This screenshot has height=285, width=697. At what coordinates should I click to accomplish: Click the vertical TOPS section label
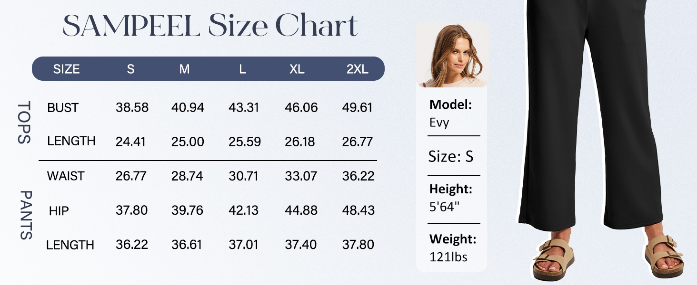(24, 122)
